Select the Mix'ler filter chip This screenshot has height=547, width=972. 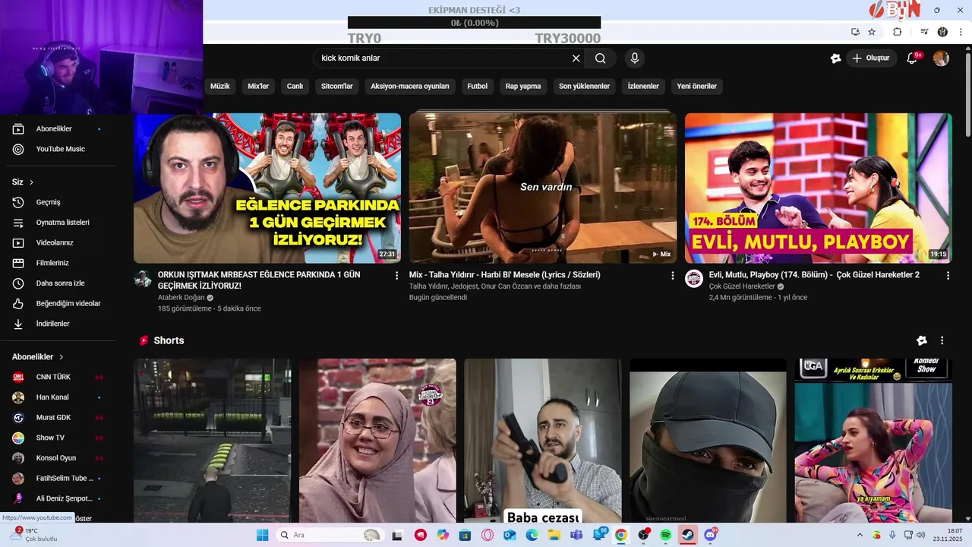[258, 86]
